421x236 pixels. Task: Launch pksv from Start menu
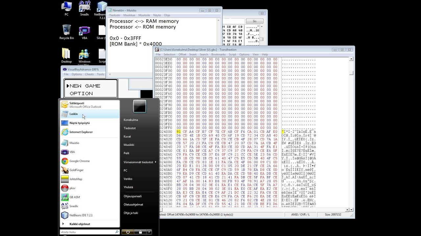tap(89, 188)
